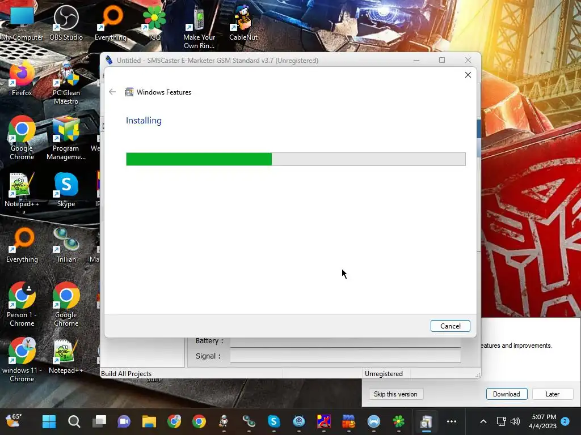581x435 pixels.
Task: Switch to Windows Features taskbar item
Action: click(x=426, y=421)
